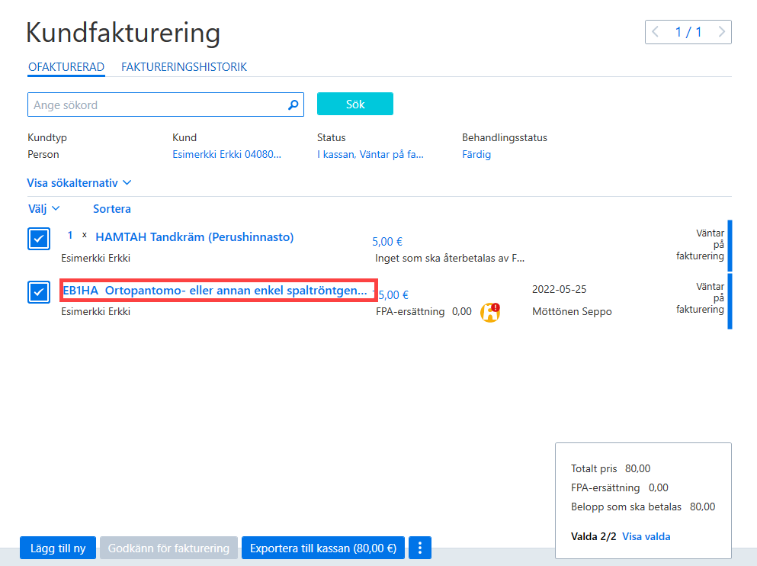Click Valda 2/2 text in summary
Image resolution: width=757 pixels, height=566 pixels.
tap(593, 536)
